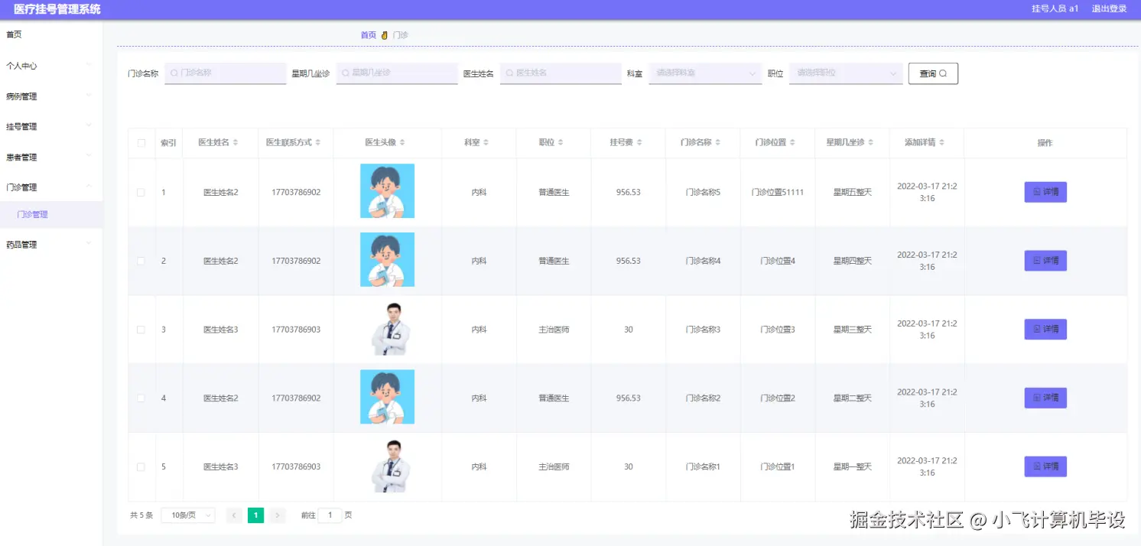Sort by 医生头像 column arrows
The width and height of the screenshot is (1141, 546).
pos(402,143)
